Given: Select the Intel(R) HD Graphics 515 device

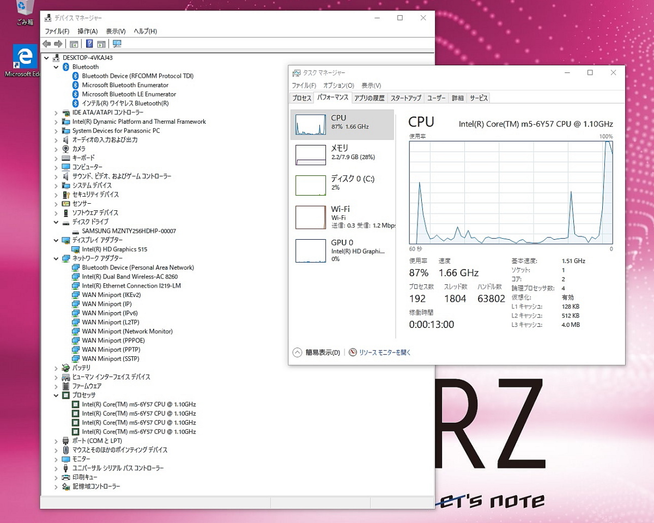Looking at the screenshot, I should coord(114,249).
